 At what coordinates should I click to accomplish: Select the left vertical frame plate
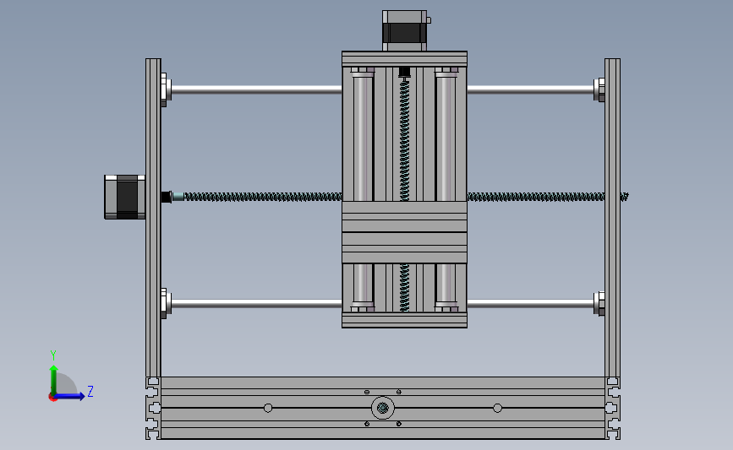point(153,218)
